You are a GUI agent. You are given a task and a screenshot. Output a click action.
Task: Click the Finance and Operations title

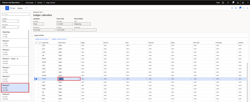pyautogui.click(x=11, y=3)
